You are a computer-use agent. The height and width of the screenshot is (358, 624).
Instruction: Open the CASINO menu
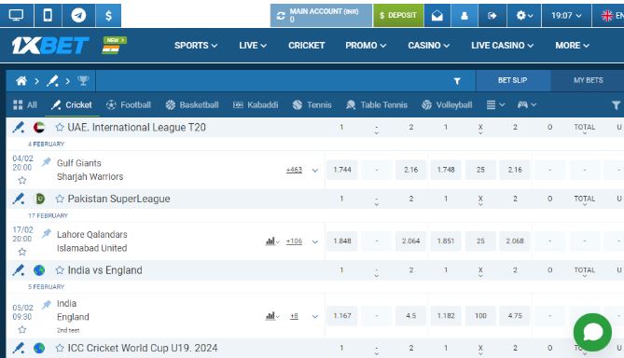pyautogui.click(x=428, y=46)
